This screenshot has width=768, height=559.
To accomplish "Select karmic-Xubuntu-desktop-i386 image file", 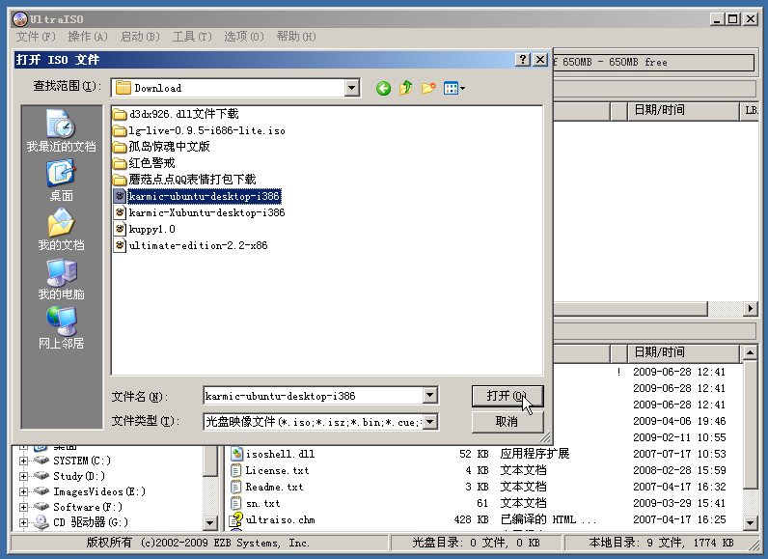I will tap(200, 212).
